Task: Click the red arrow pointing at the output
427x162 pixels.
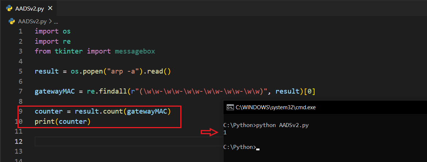Action: 209,132
